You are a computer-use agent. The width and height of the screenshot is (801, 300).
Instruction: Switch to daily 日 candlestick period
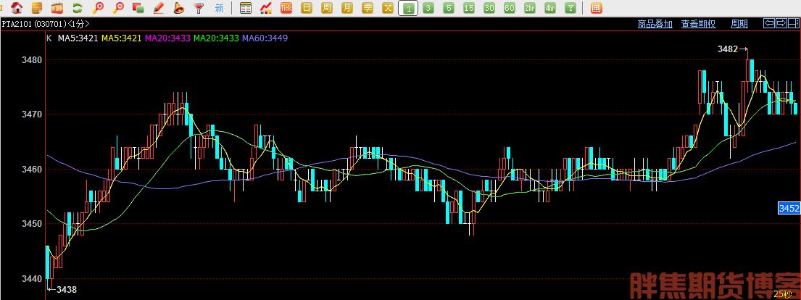pos(307,8)
